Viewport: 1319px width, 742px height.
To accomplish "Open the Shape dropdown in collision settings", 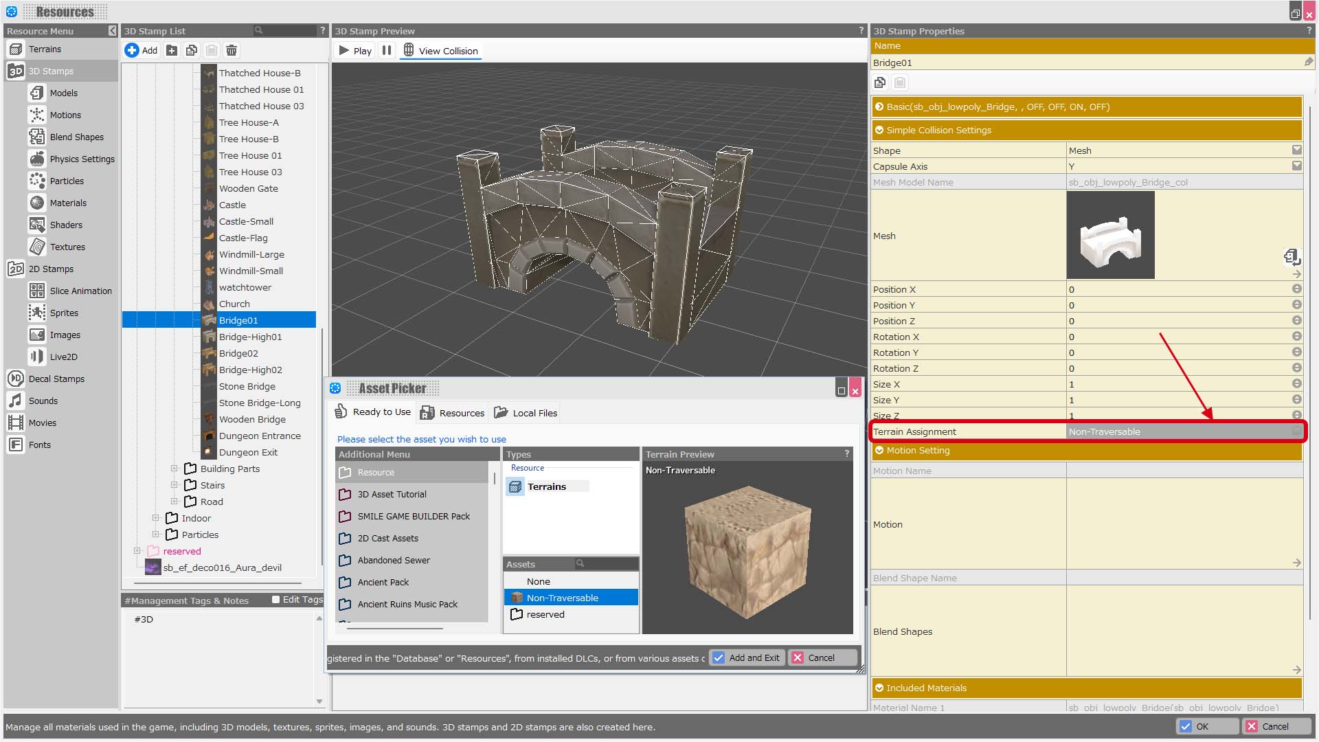I will pyautogui.click(x=1296, y=150).
